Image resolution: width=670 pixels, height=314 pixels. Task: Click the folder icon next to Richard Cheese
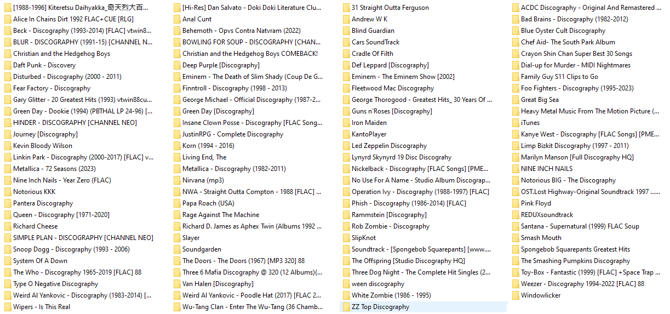[7, 226]
